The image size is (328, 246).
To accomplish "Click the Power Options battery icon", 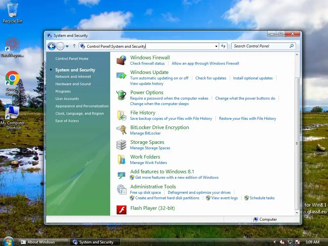I will (121, 95).
